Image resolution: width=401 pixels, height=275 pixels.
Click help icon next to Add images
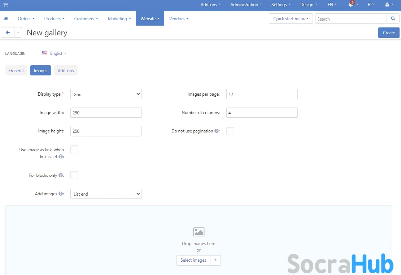[x=61, y=194]
